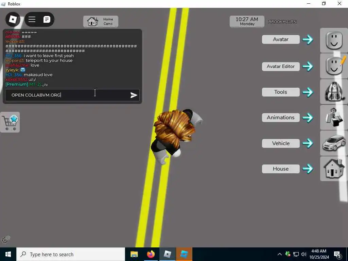The height and width of the screenshot is (261, 348).
Task: Click the volume speaker tray icon
Action: (x=304, y=254)
